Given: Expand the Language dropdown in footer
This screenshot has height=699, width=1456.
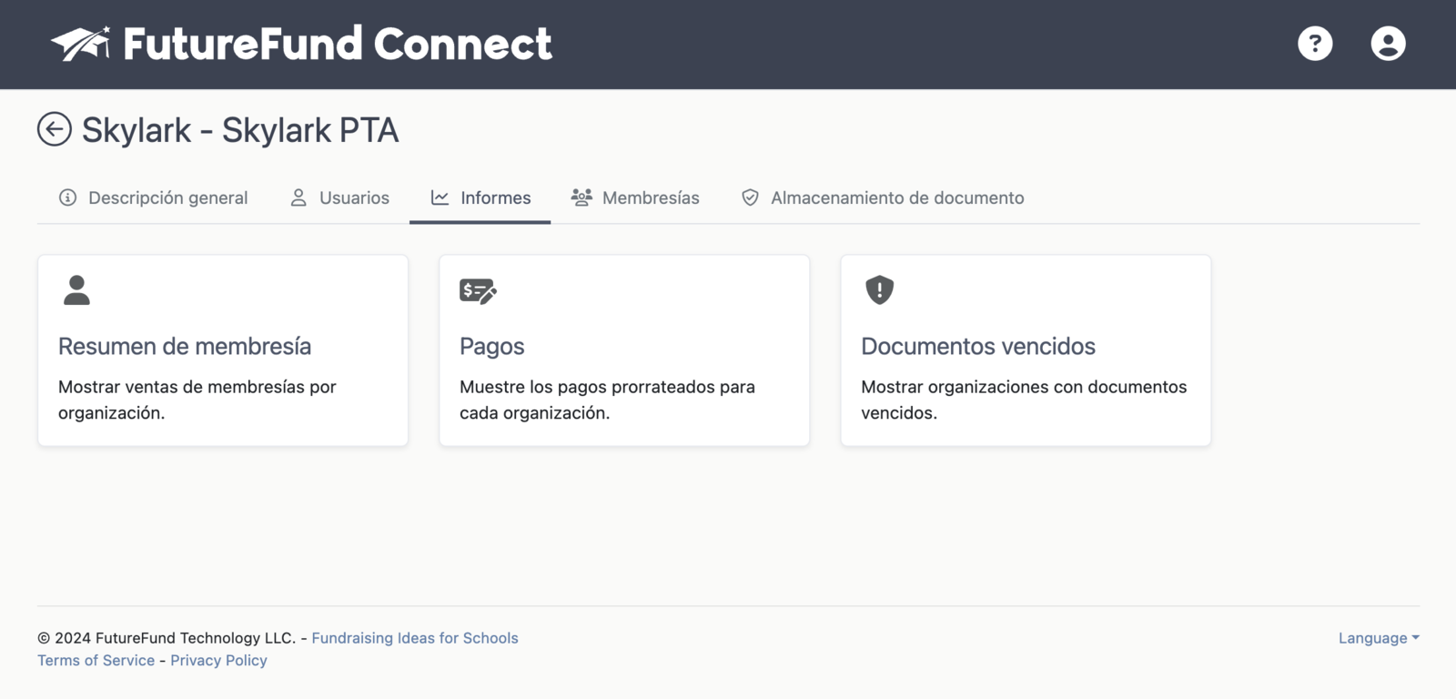Looking at the screenshot, I should (1378, 638).
